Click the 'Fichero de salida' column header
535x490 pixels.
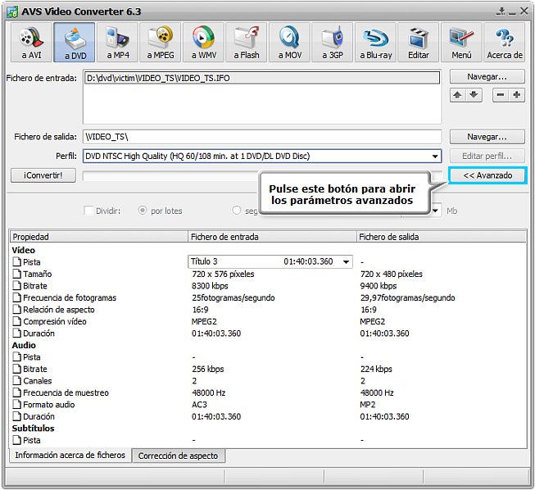441,237
